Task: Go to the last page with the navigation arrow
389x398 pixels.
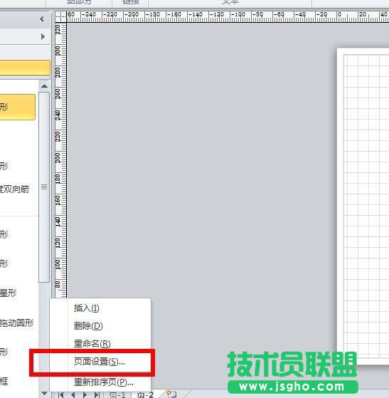Action: point(97,395)
